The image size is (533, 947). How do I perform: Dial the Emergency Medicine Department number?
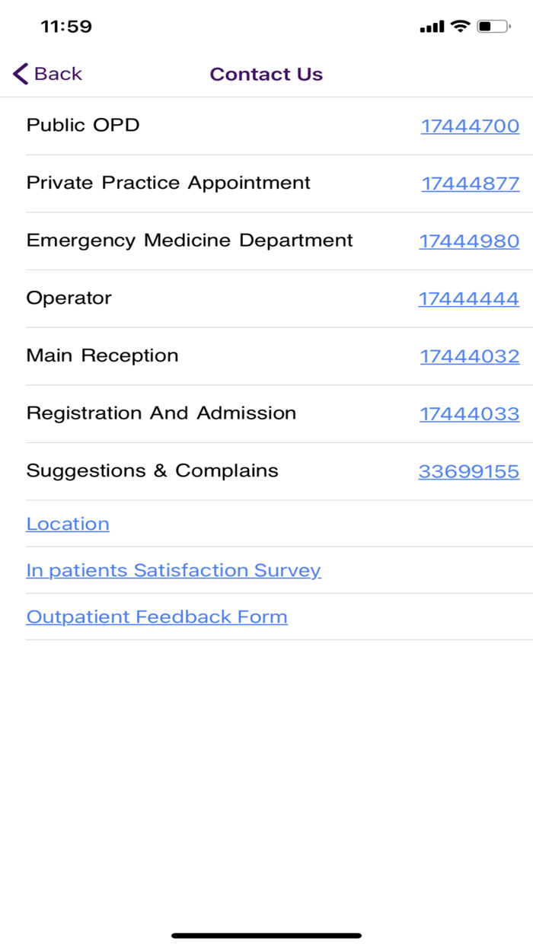click(x=469, y=241)
